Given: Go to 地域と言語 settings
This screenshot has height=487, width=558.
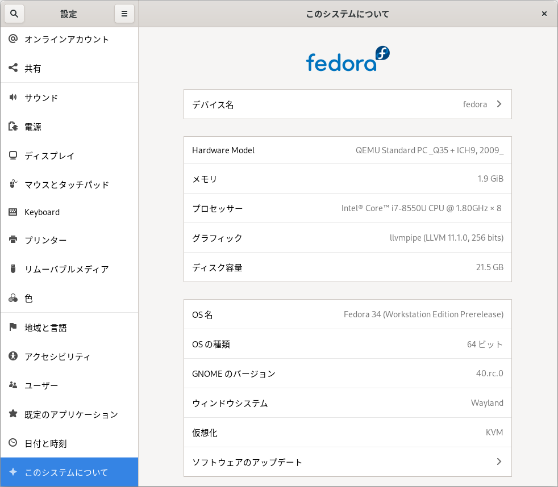Looking at the screenshot, I should tap(69, 328).
